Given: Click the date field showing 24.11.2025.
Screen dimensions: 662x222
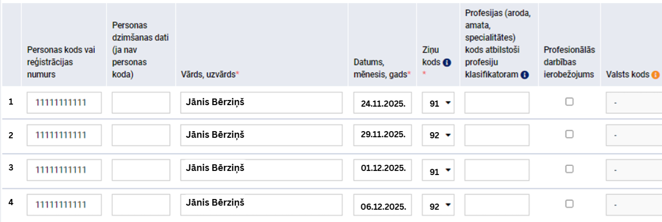Looking at the screenshot, I should (x=383, y=103).
